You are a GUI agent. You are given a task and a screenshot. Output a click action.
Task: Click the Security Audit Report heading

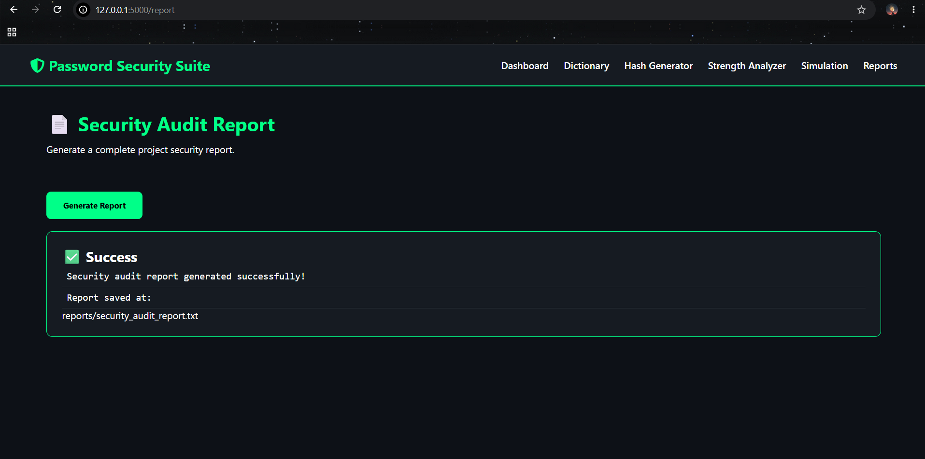click(176, 125)
